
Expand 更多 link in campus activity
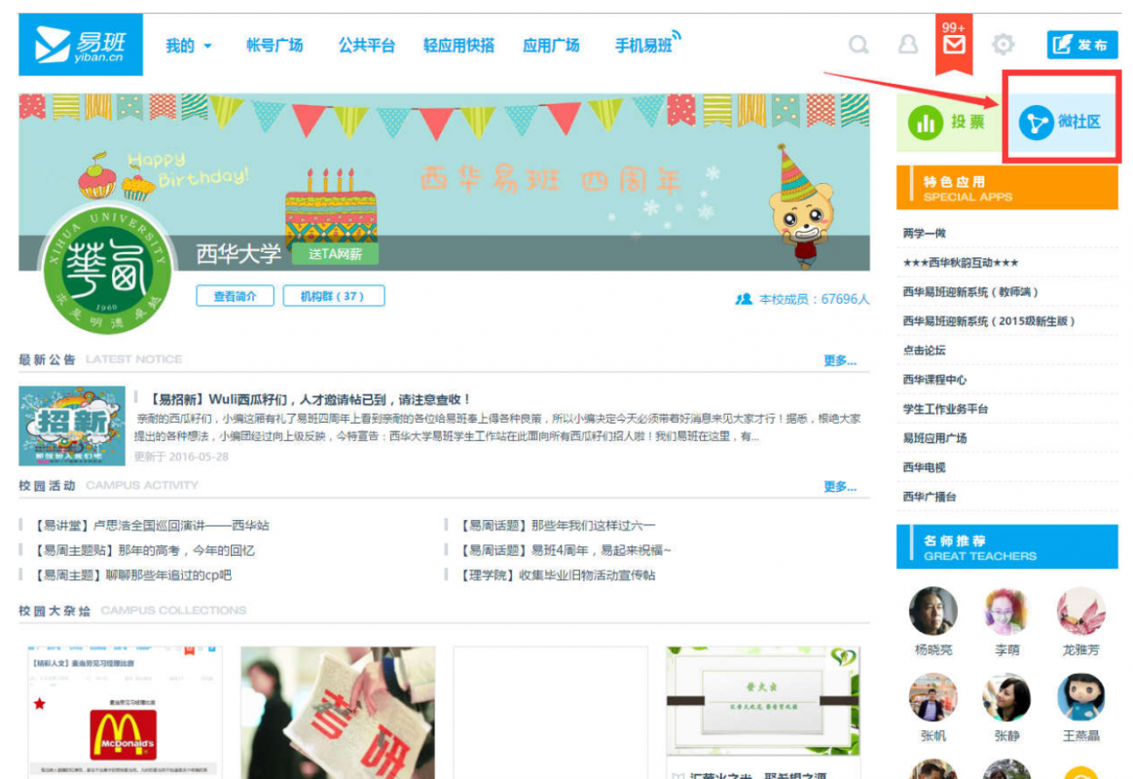(839, 486)
